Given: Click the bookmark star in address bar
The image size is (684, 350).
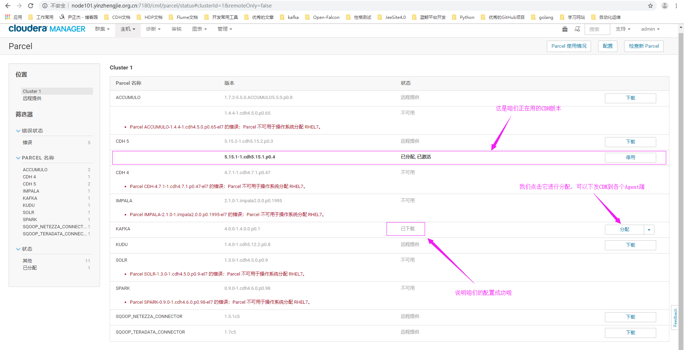Looking at the screenshot, I should [651, 5].
